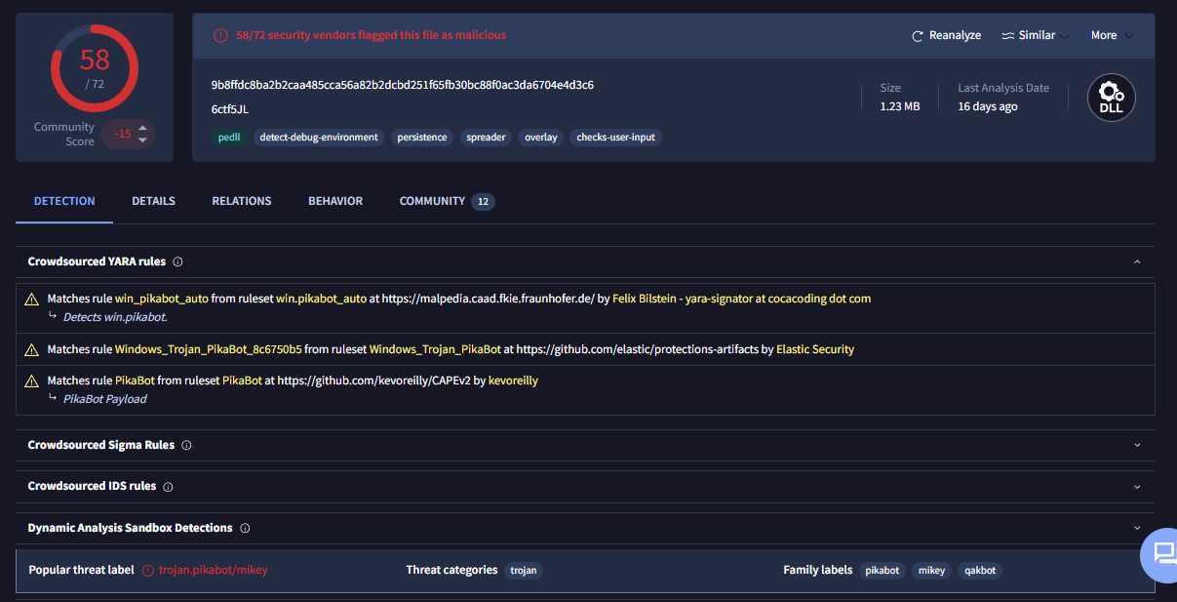
Task: Open the Similar dropdown menu
Action: (x=1035, y=36)
